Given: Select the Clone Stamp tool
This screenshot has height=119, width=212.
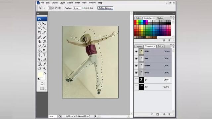Looking at the screenshot, I should pos(39,41).
